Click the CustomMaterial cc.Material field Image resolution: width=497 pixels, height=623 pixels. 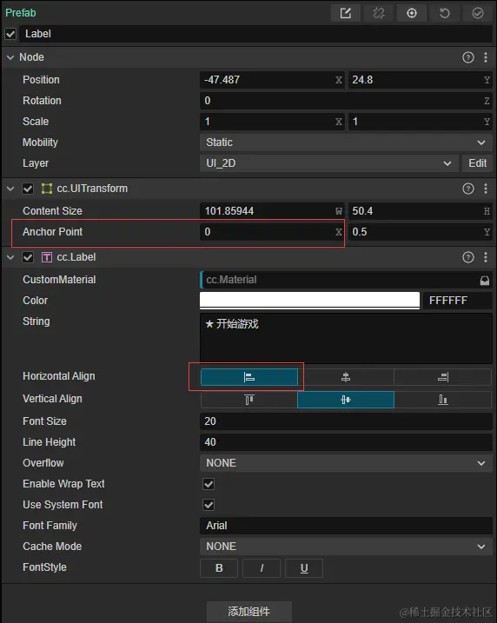346,280
